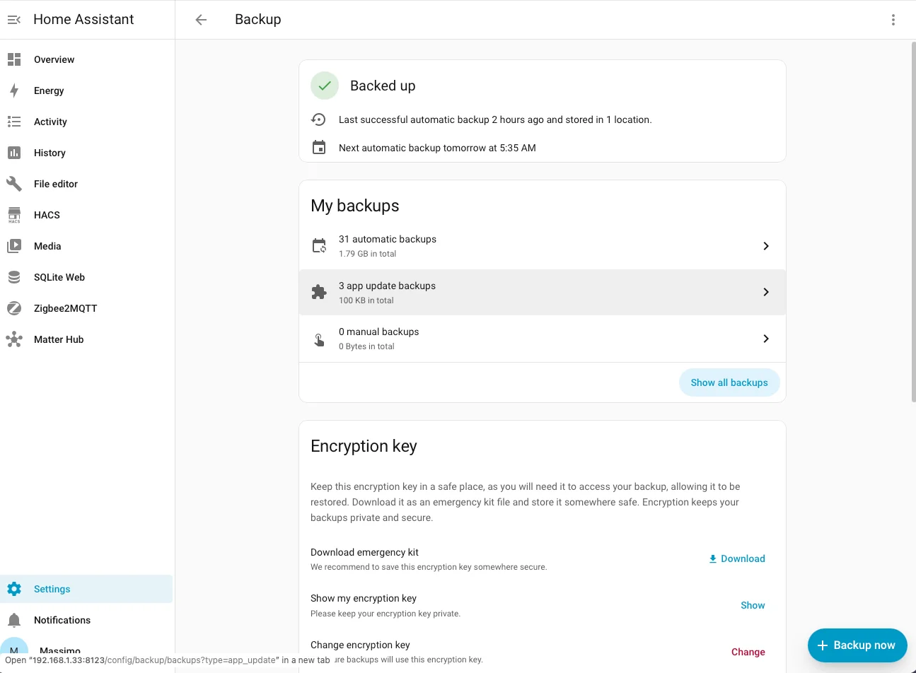This screenshot has height=673, width=916.
Task: Click the Activity list icon
Action: coord(14,122)
